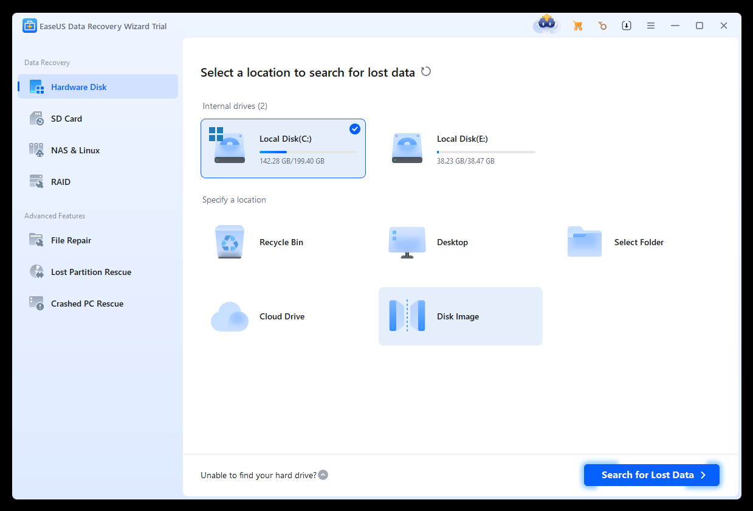Open the shopping cart to purchase license

577,26
